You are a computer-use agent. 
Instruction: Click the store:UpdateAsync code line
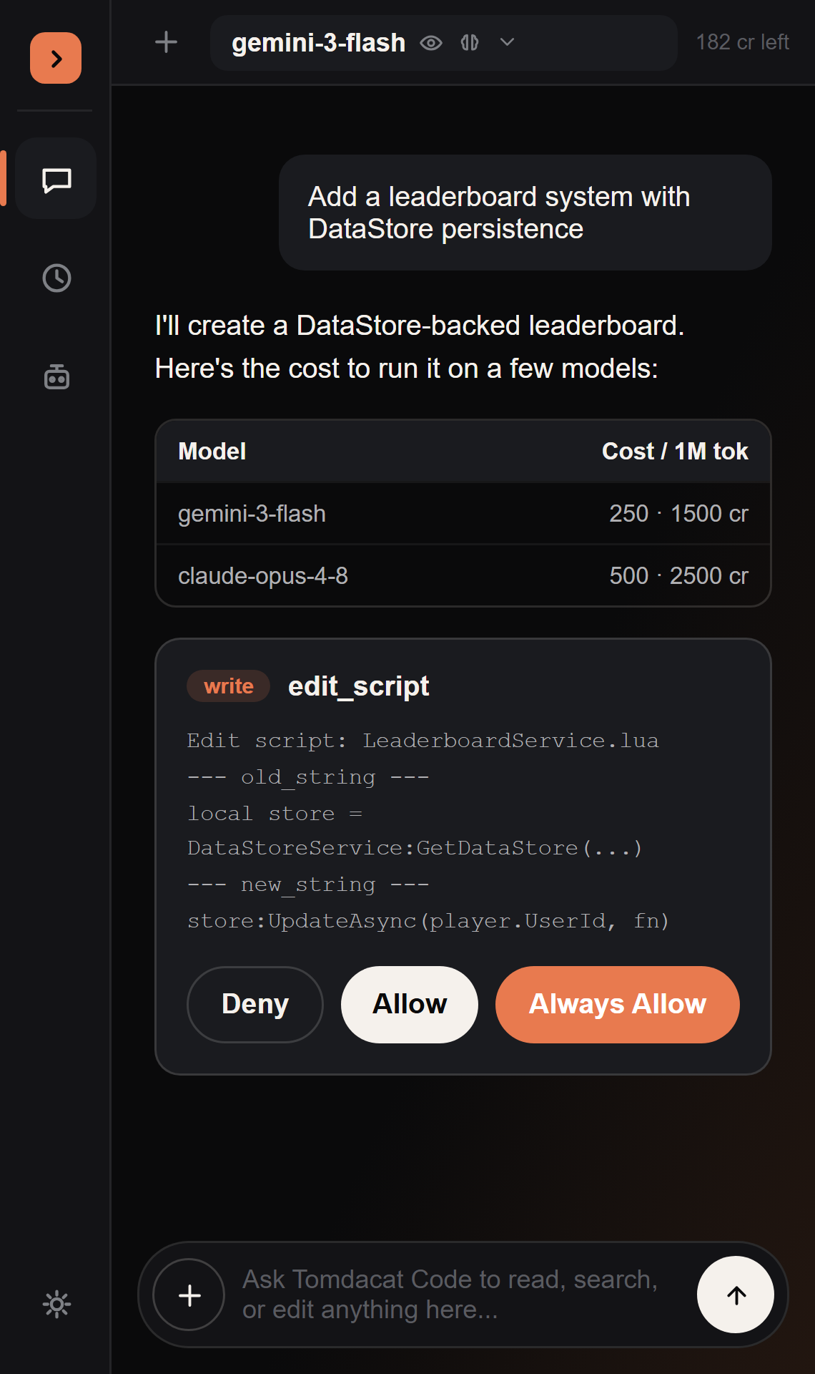point(428,921)
